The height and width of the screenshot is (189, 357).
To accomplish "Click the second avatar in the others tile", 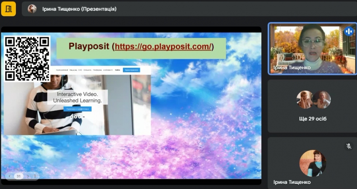I will click(x=322, y=99).
